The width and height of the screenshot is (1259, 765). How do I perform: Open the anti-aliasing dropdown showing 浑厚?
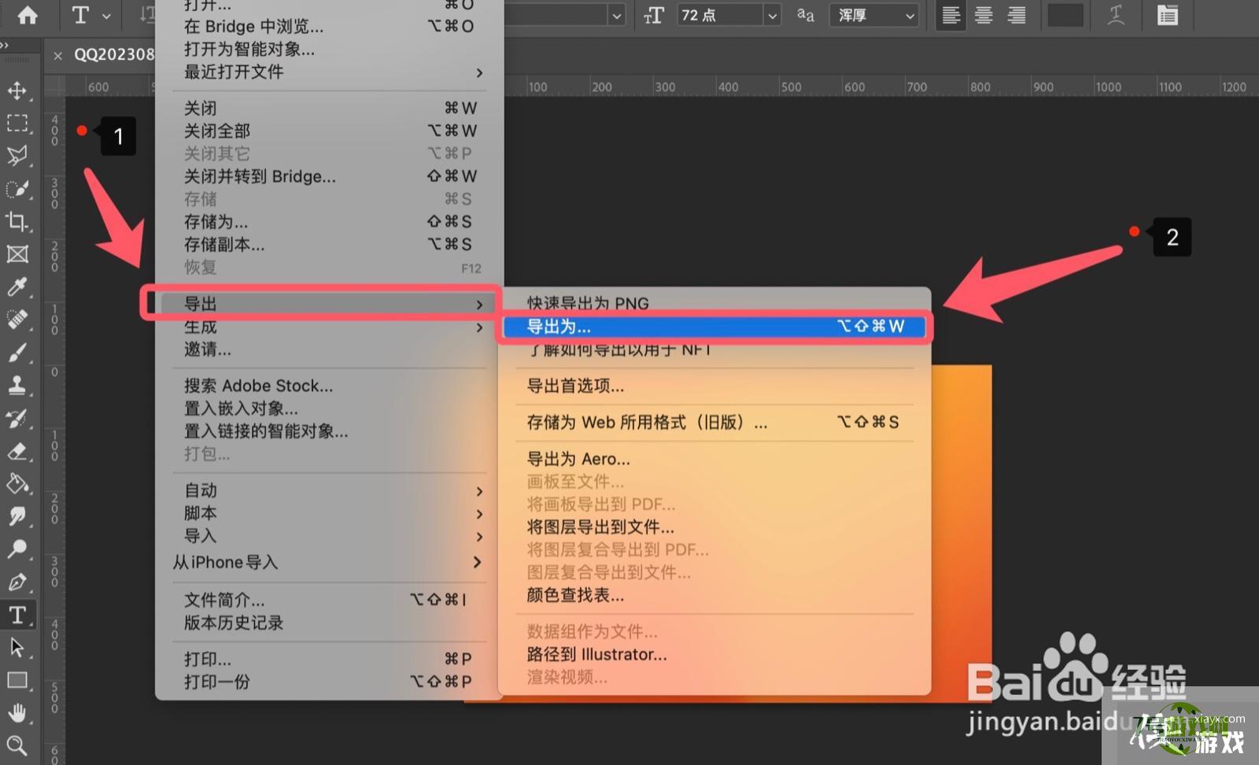point(874,15)
